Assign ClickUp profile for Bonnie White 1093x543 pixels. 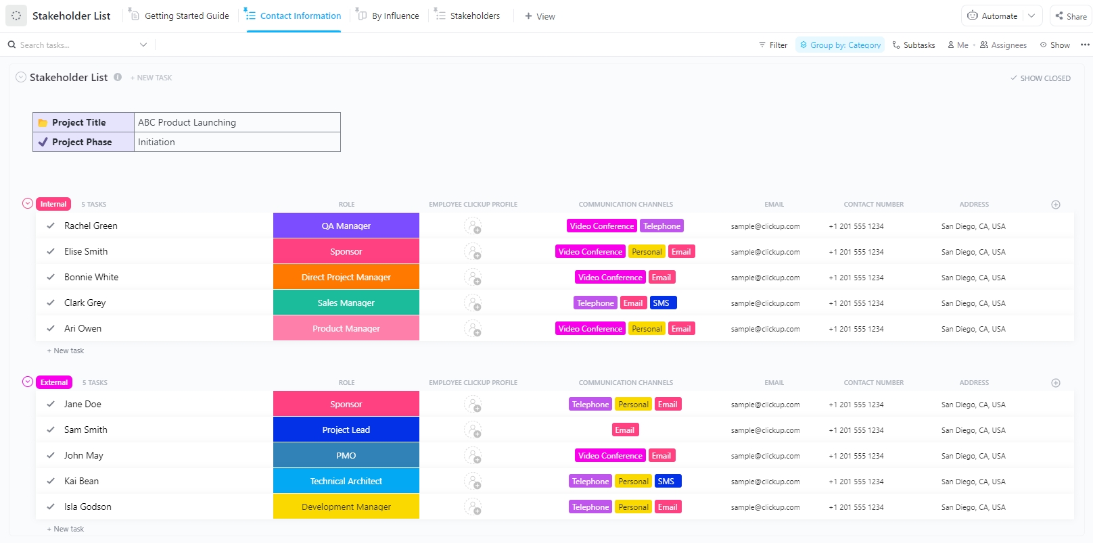pyautogui.click(x=473, y=278)
